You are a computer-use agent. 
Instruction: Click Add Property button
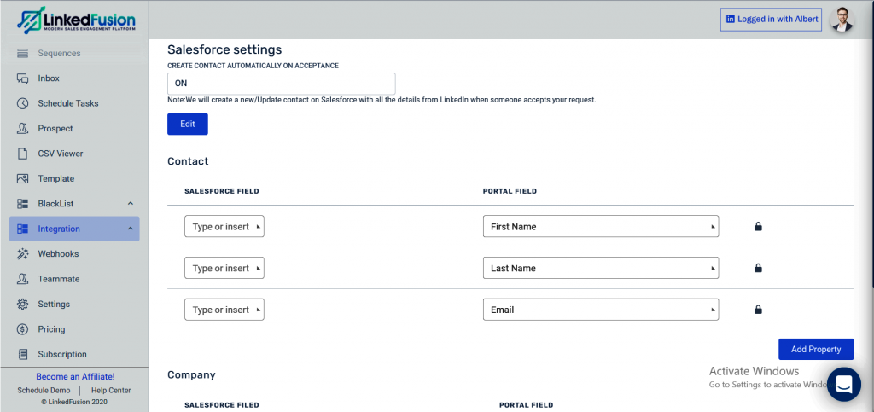click(816, 349)
